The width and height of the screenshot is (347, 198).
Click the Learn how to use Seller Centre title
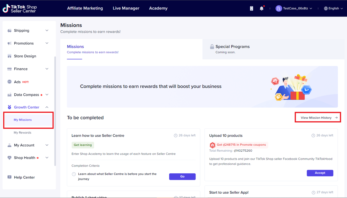tap(98, 136)
